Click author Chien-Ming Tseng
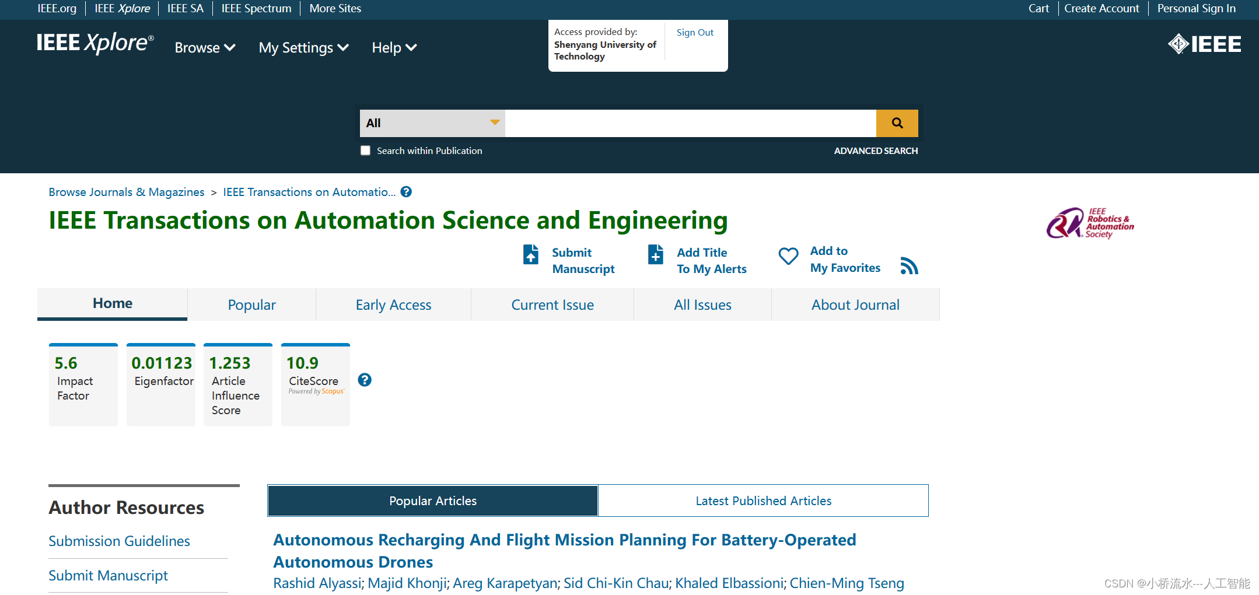 (x=847, y=583)
